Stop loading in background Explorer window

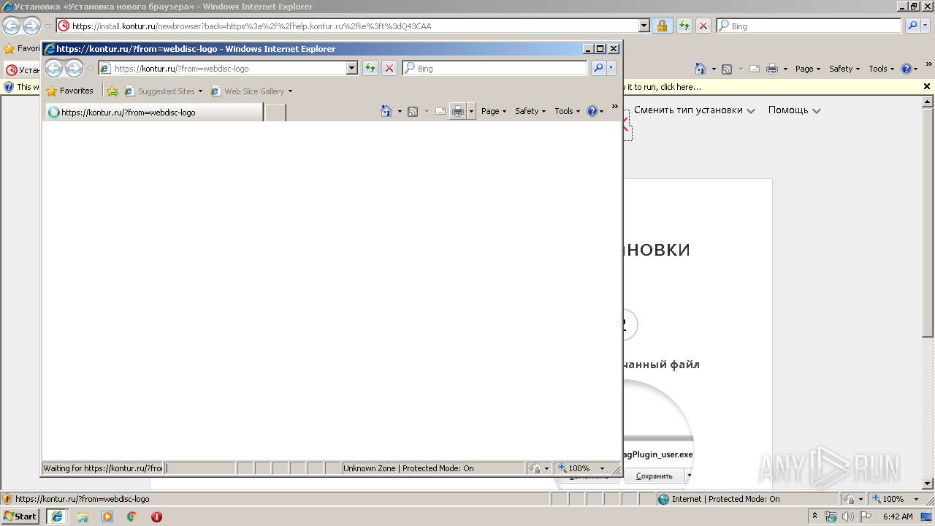tap(703, 26)
